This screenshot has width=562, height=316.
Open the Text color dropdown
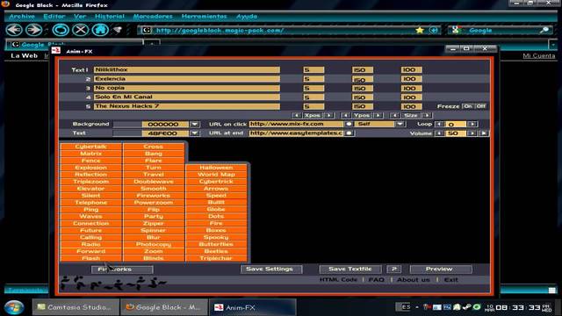(x=194, y=133)
